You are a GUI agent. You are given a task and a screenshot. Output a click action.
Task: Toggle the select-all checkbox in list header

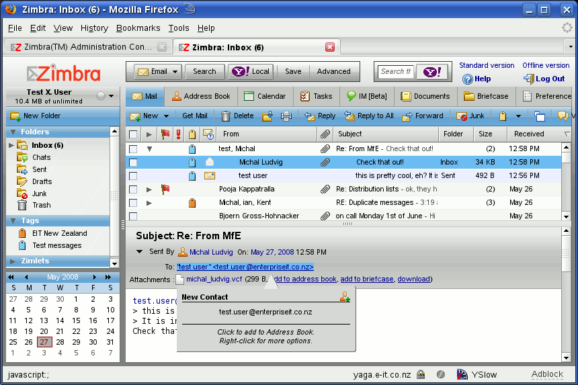click(133, 134)
